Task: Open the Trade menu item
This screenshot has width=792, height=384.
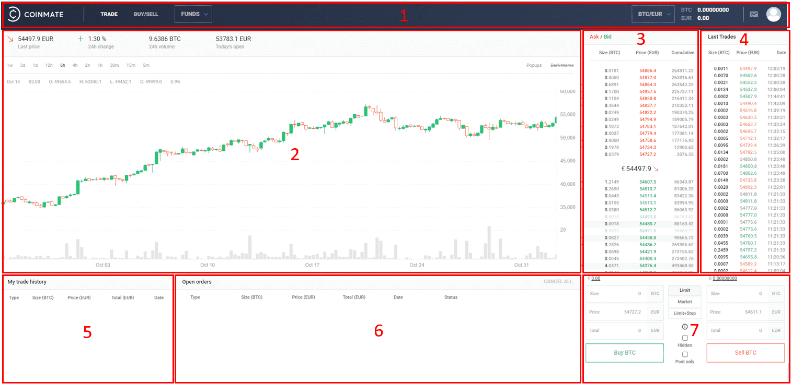Action: tap(109, 14)
